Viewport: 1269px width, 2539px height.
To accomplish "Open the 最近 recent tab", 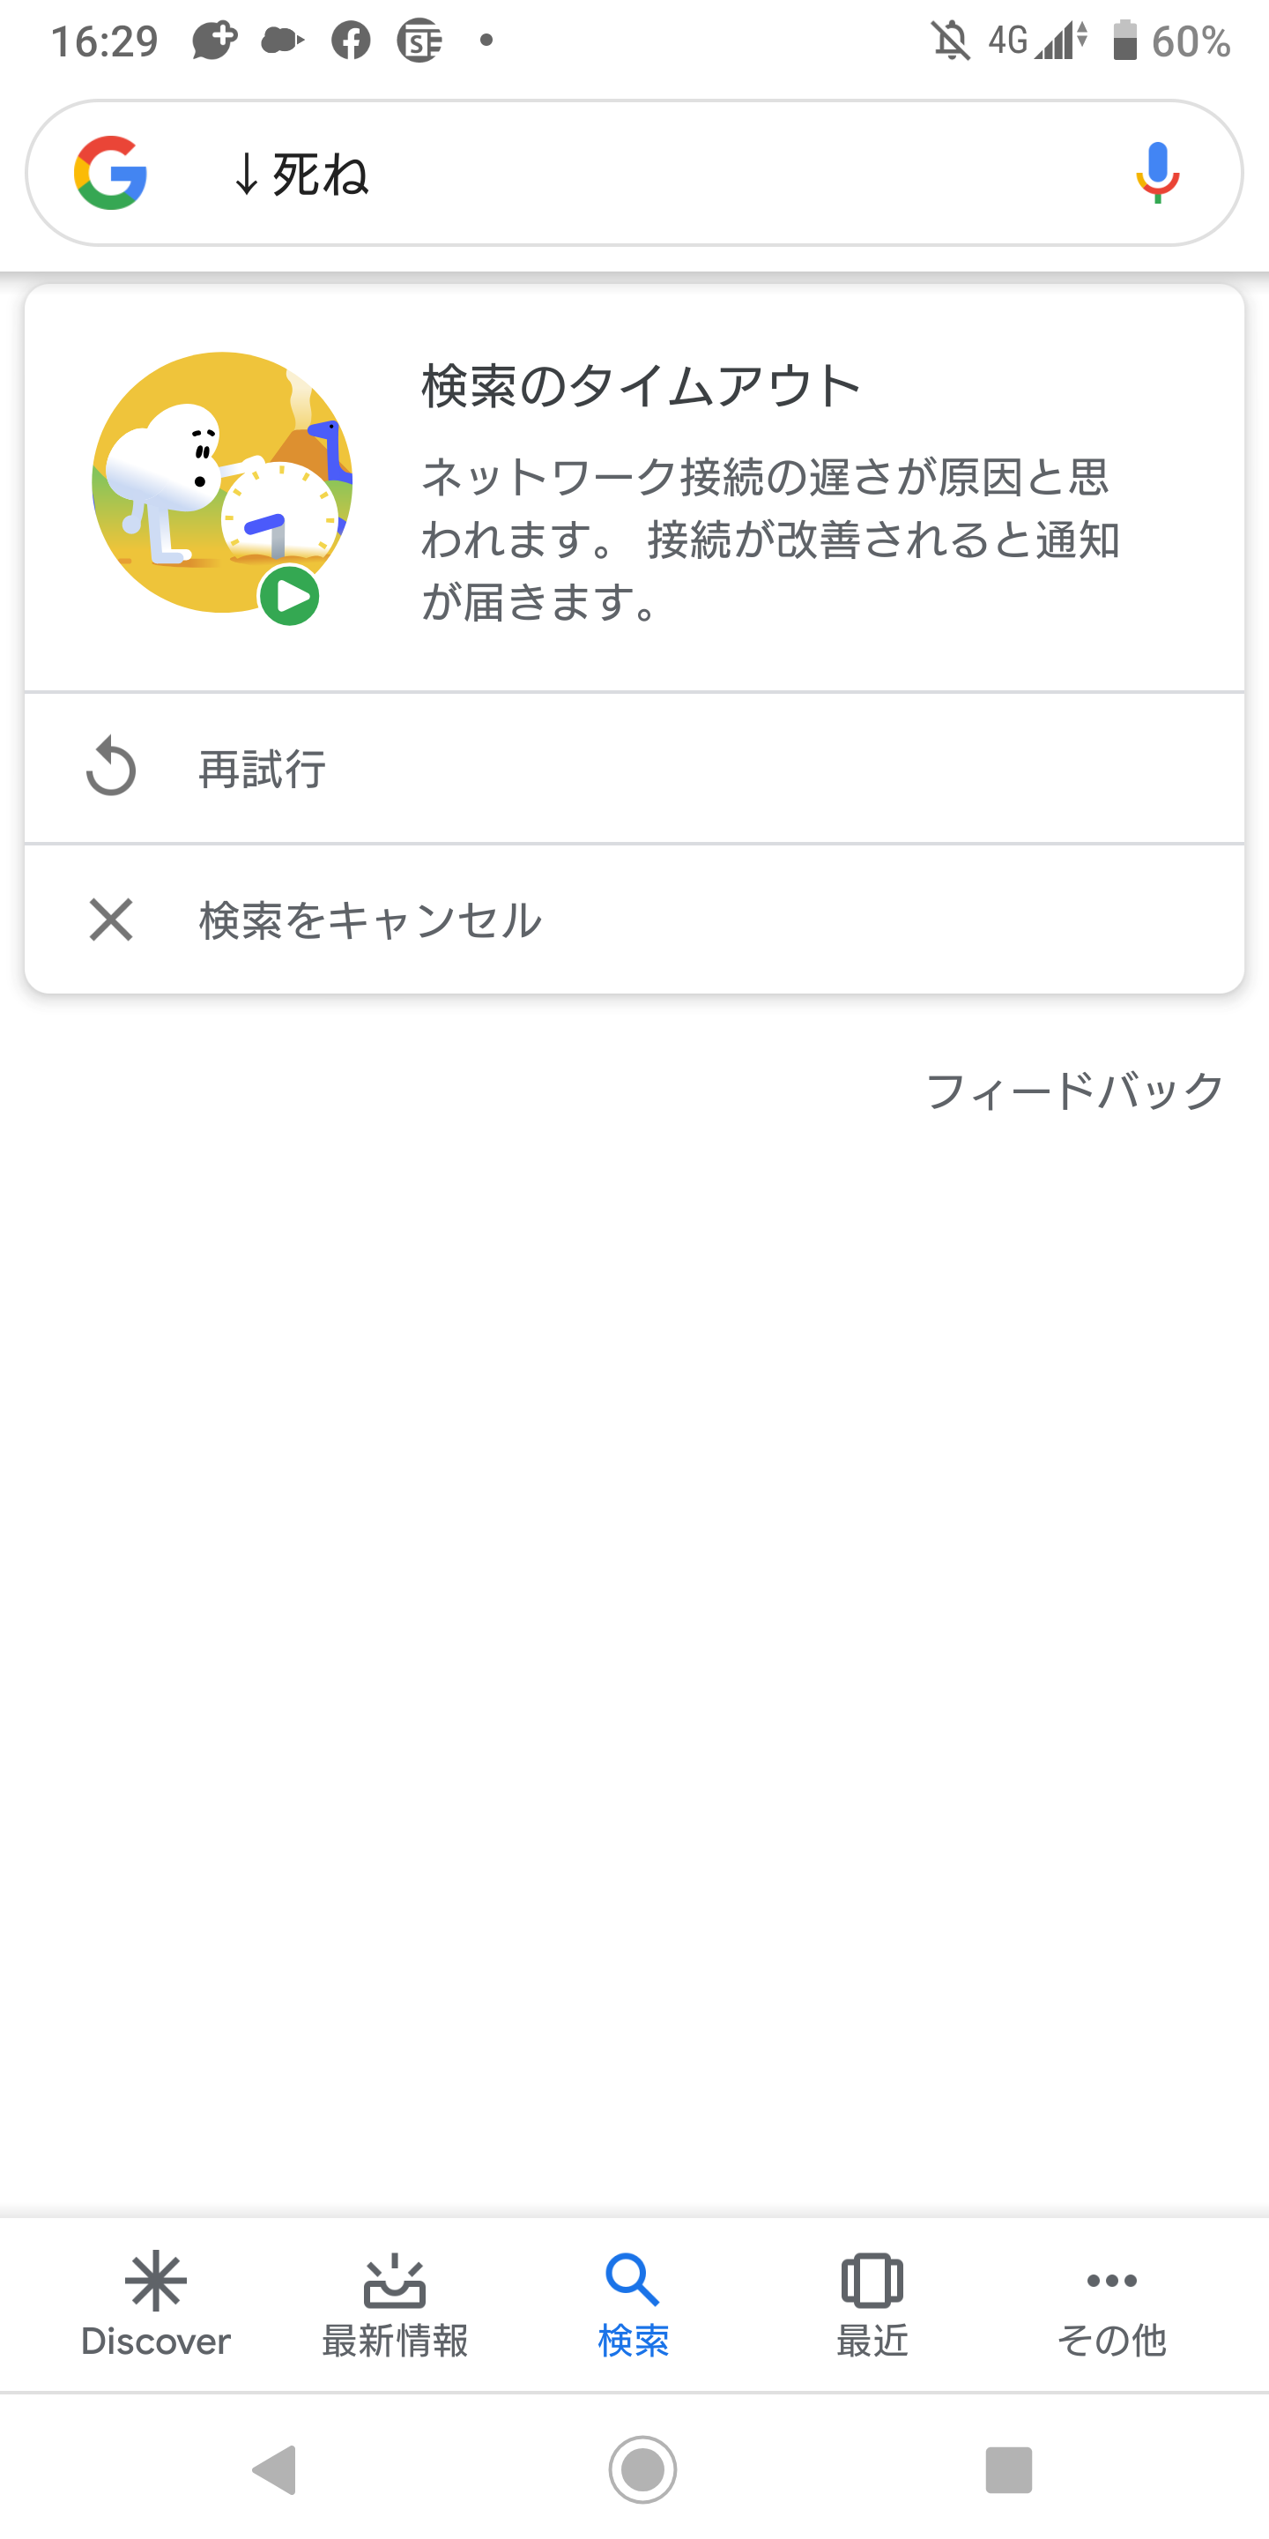I will pyautogui.click(x=872, y=2304).
